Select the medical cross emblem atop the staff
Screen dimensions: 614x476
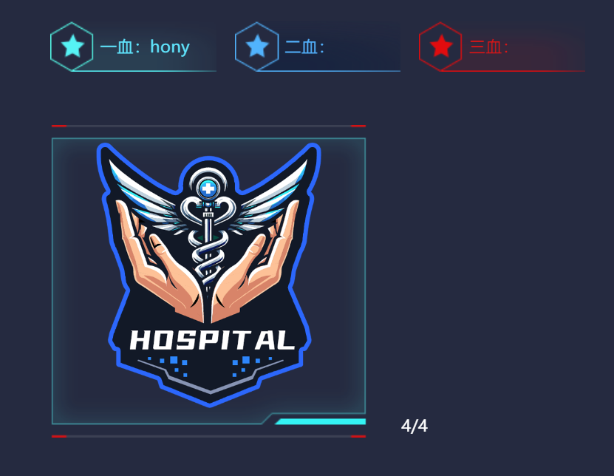pos(208,188)
